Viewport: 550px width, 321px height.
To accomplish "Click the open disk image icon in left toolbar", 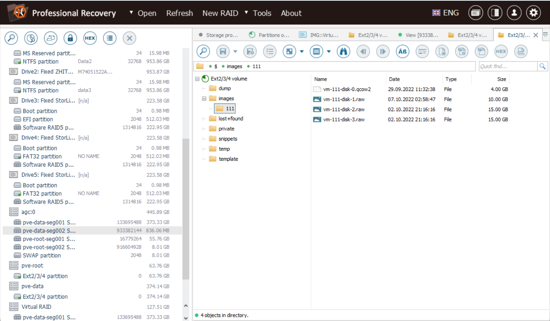I will coord(51,38).
